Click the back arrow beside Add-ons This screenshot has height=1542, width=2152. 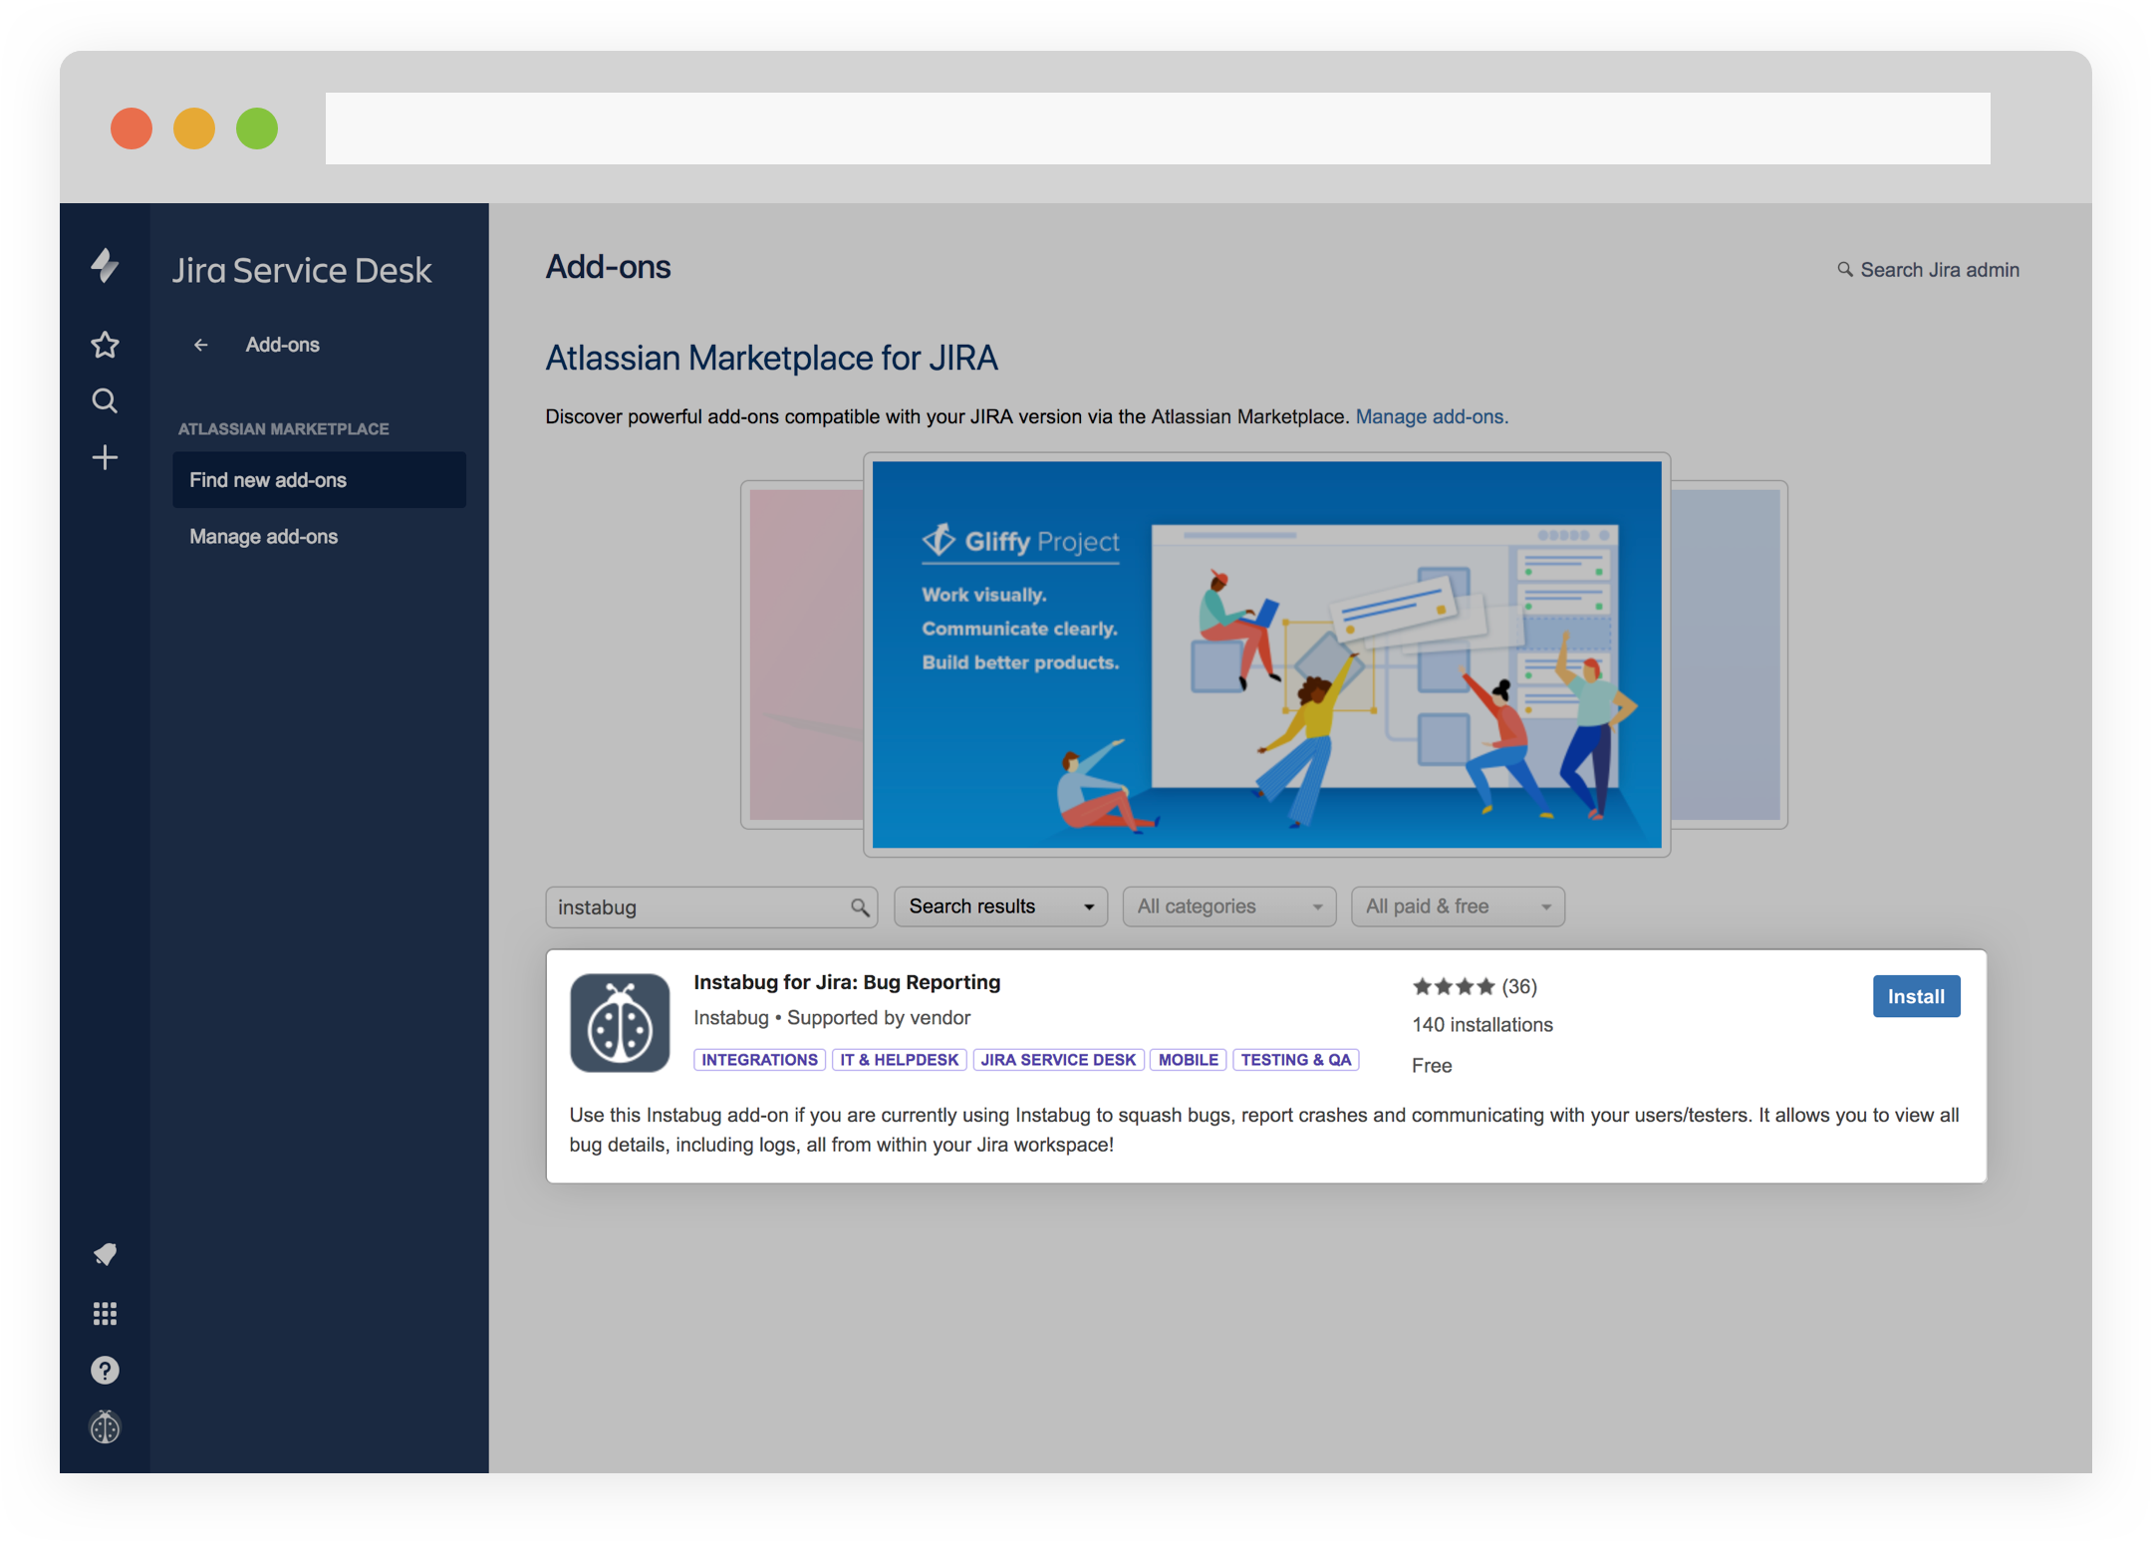(x=200, y=345)
